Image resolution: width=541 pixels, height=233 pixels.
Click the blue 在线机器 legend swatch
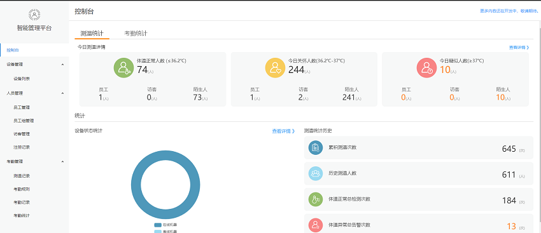[x=158, y=225]
